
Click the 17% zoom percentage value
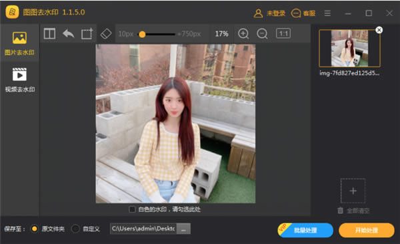point(221,34)
